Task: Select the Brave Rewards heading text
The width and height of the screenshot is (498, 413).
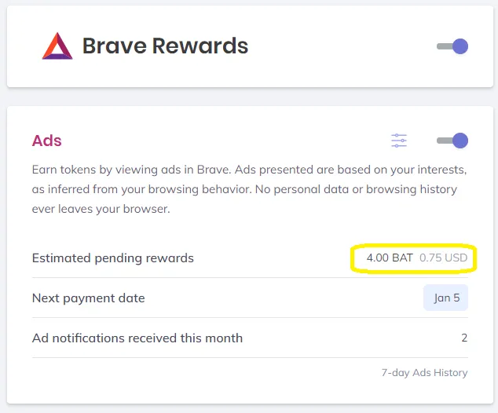Action: point(165,46)
